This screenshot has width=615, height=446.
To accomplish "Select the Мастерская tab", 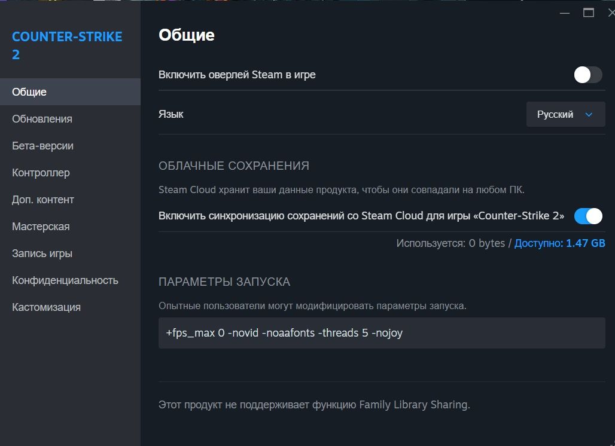I will [40, 226].
